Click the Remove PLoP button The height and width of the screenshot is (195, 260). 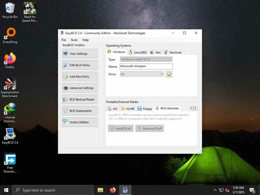pyautogui.click(x=150, y=128)
